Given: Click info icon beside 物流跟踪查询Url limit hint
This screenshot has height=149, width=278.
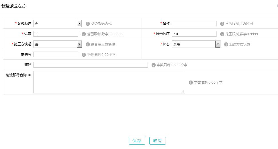Looking at the screenshot, I should (191, 83).
